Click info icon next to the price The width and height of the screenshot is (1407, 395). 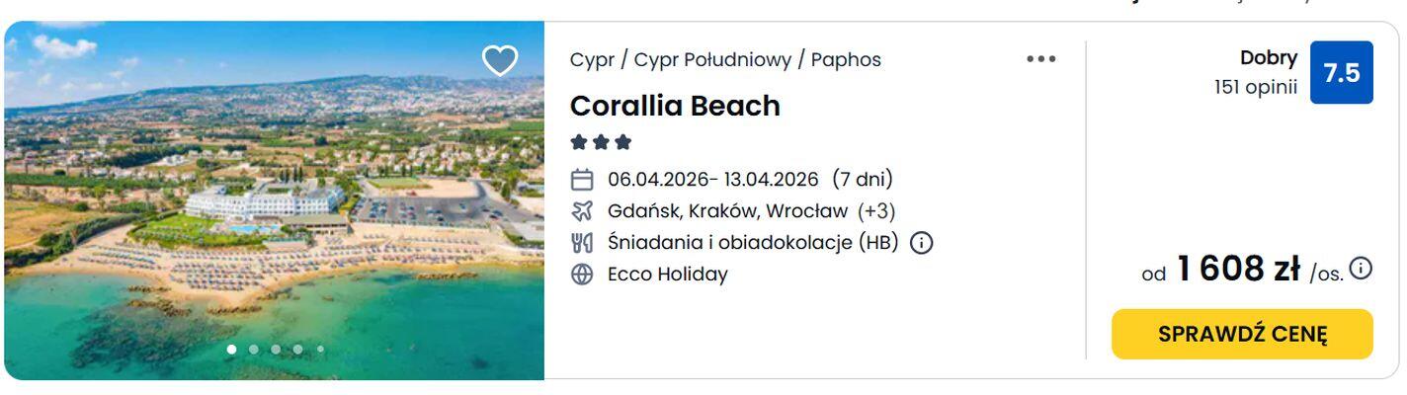click(1362, 268)
